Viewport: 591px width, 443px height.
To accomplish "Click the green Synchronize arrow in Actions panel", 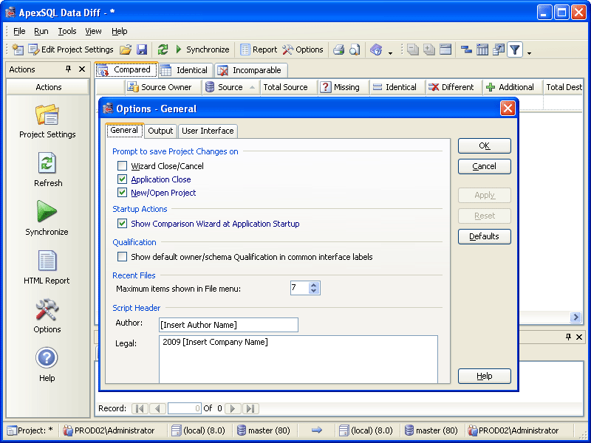I will tap(47, 212).
